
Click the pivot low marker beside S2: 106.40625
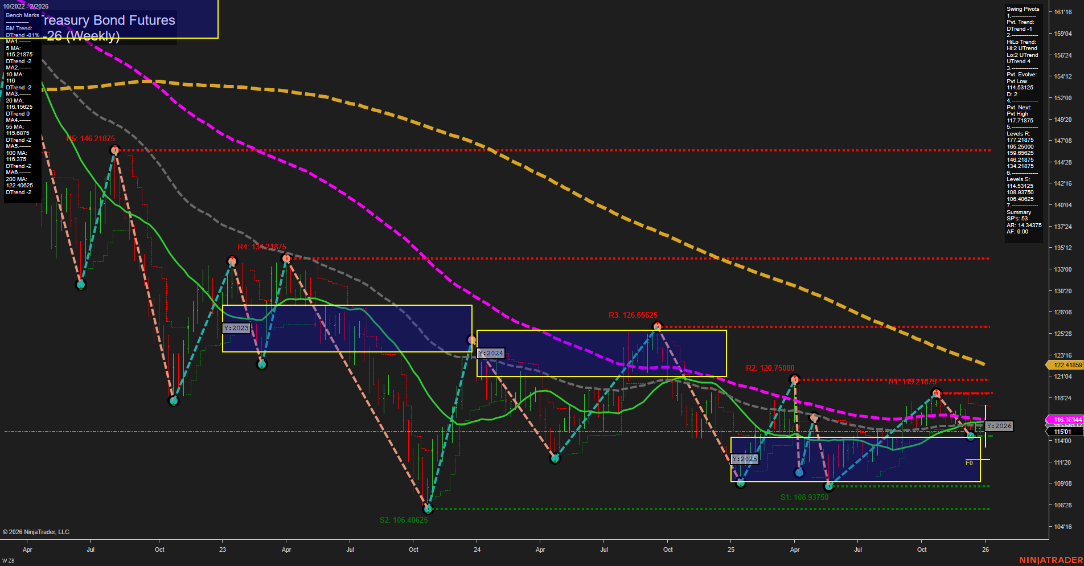click(427, 509)
